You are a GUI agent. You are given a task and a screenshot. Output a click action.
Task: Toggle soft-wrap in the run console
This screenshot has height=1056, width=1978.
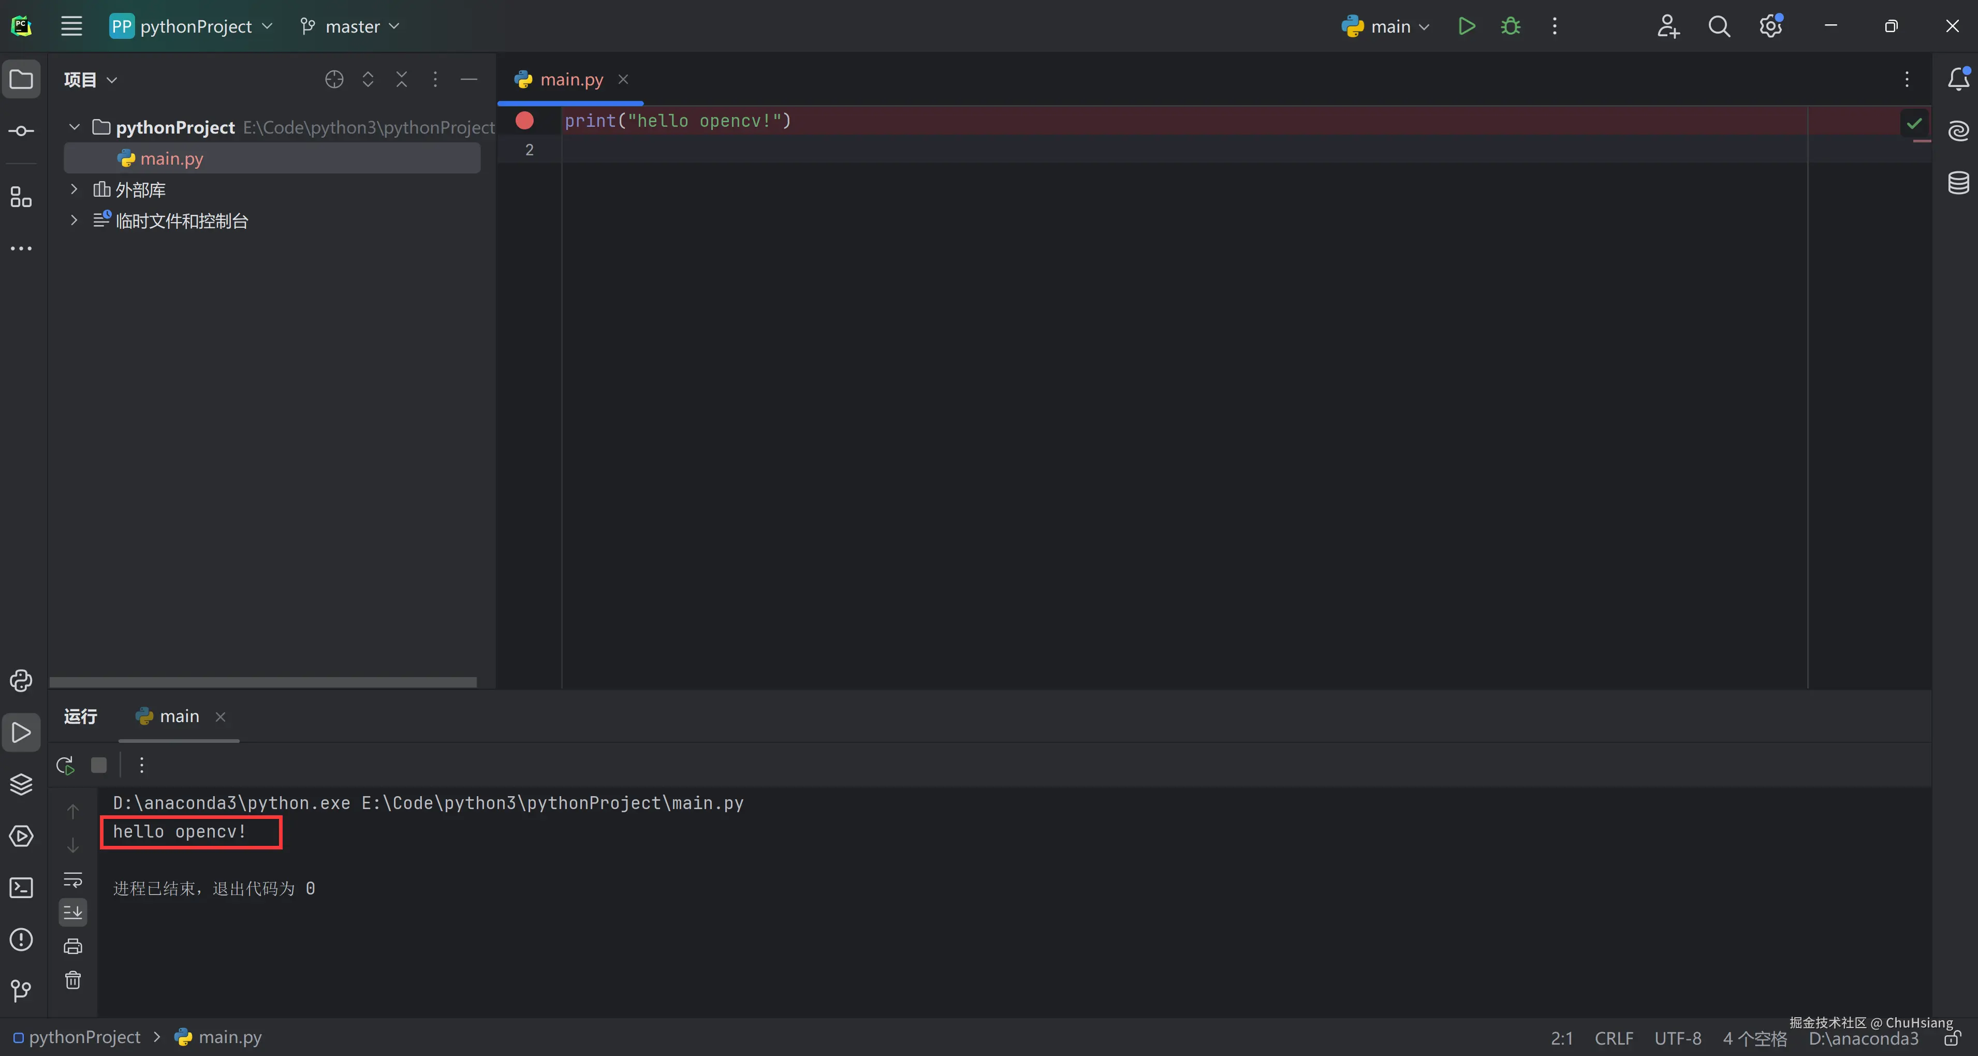coord(73,879)
